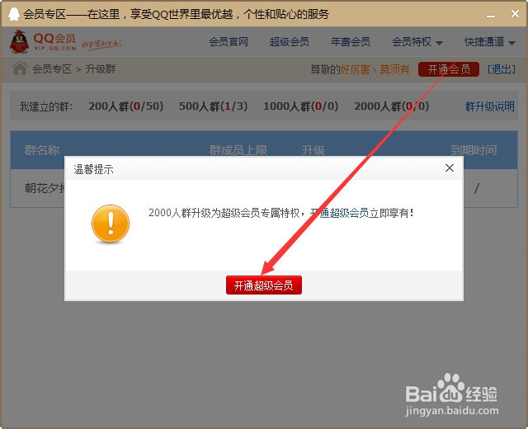Click the 200人群(0/50) count
528x429 pixels.
pyautogui.click(x=126, y=106)
